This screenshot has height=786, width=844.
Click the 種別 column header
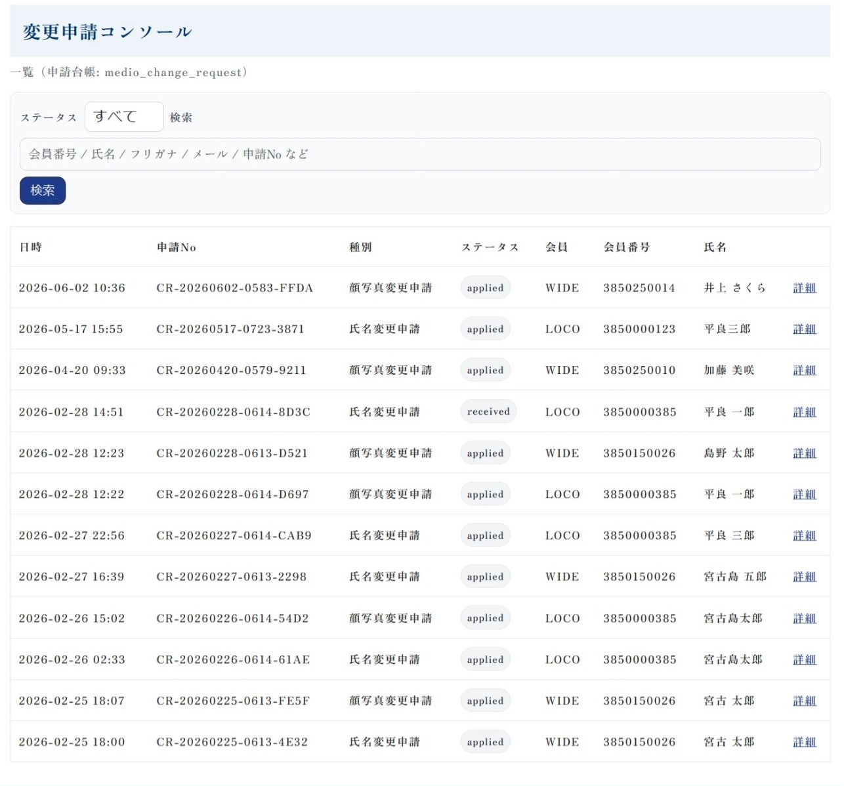tap(360, 247)
